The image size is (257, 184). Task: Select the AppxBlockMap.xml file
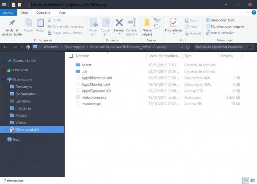(97, 78)
